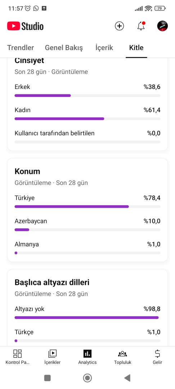Switch to the Genel Bakış tab

coord(64,48)
